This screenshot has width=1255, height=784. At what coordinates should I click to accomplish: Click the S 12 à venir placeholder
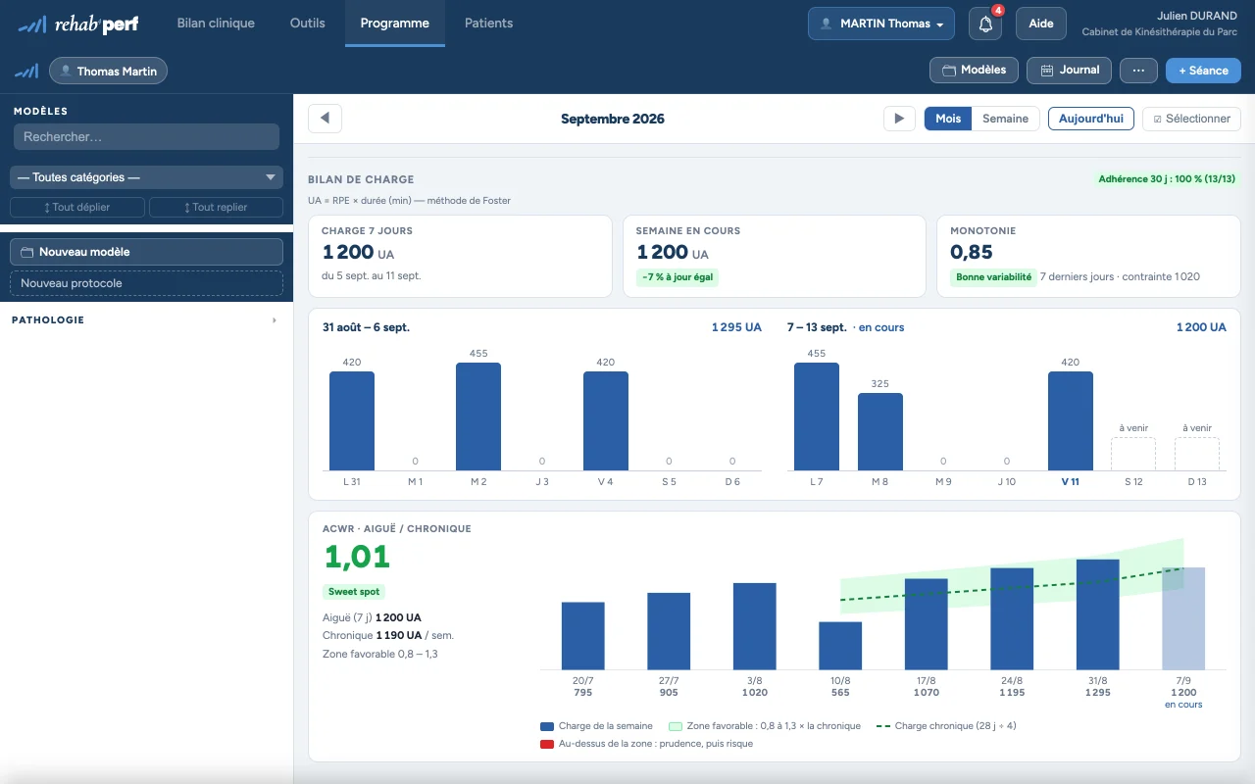pyautogui.click(x=1133, y=454)
